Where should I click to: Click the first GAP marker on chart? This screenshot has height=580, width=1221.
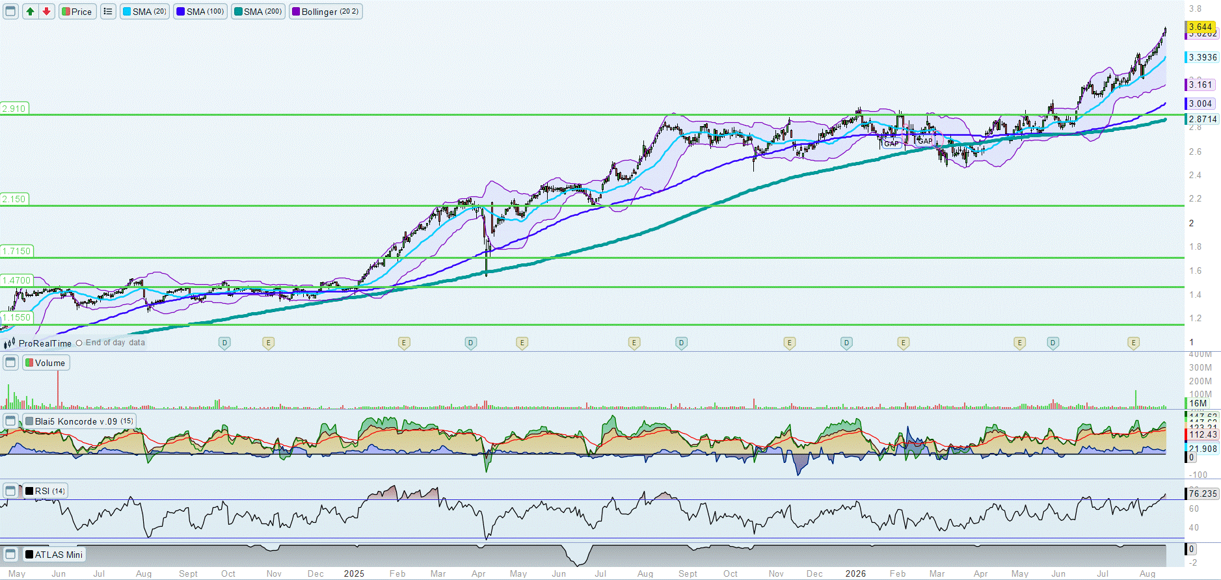[891, 144]
